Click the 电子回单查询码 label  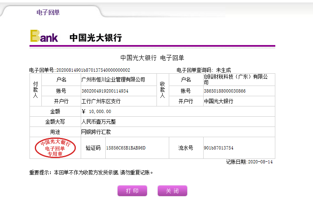coord(195,70)
